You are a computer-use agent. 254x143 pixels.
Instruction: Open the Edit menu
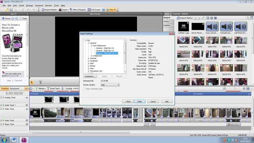click(10, 6)
